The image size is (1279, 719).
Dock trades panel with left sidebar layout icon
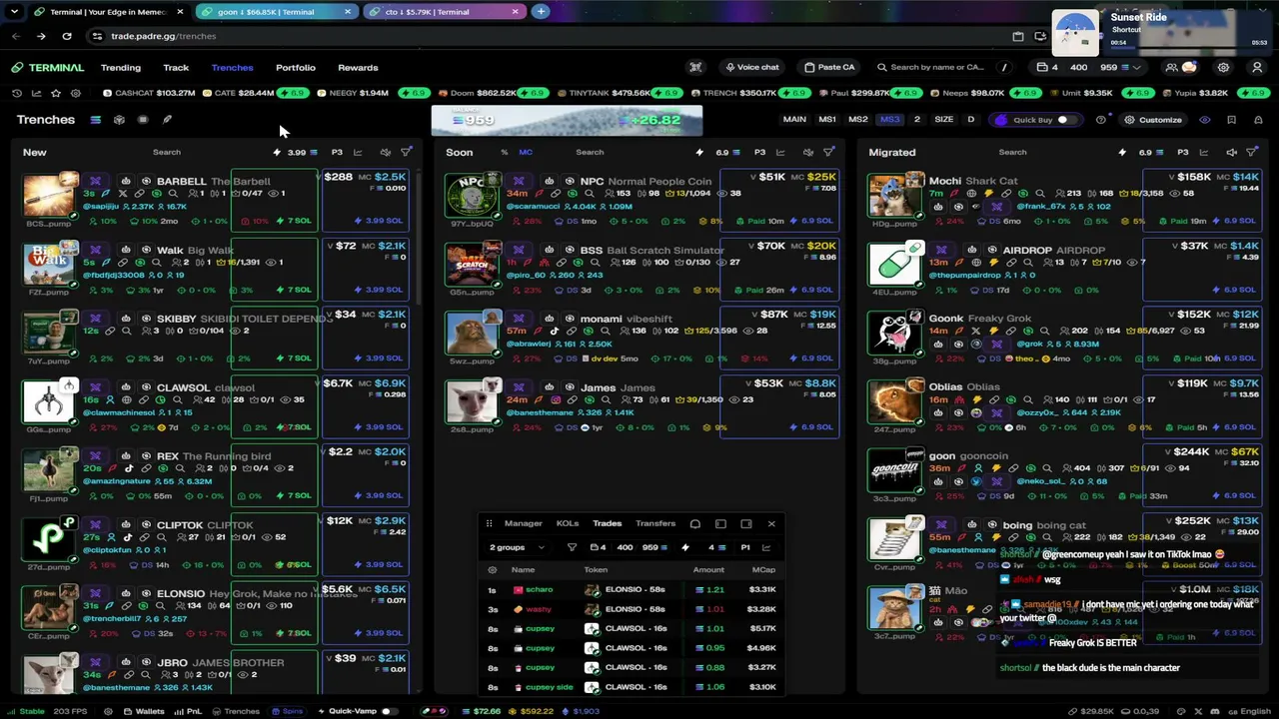pyautogui.click(x=720, y=523)
